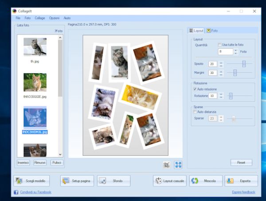Increase the Quantità photo count stepper
Image resolution: width=266 pixels, height=201 pixels.
click(x=236, y=50)
